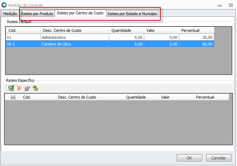
Task: Select the cell with code 06.5
Action: pos(23,44)
